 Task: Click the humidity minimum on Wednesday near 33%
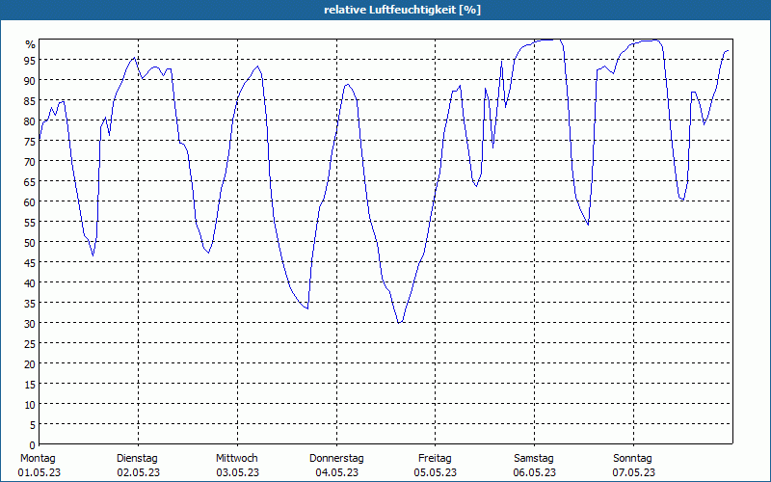(x=306, y=308)
